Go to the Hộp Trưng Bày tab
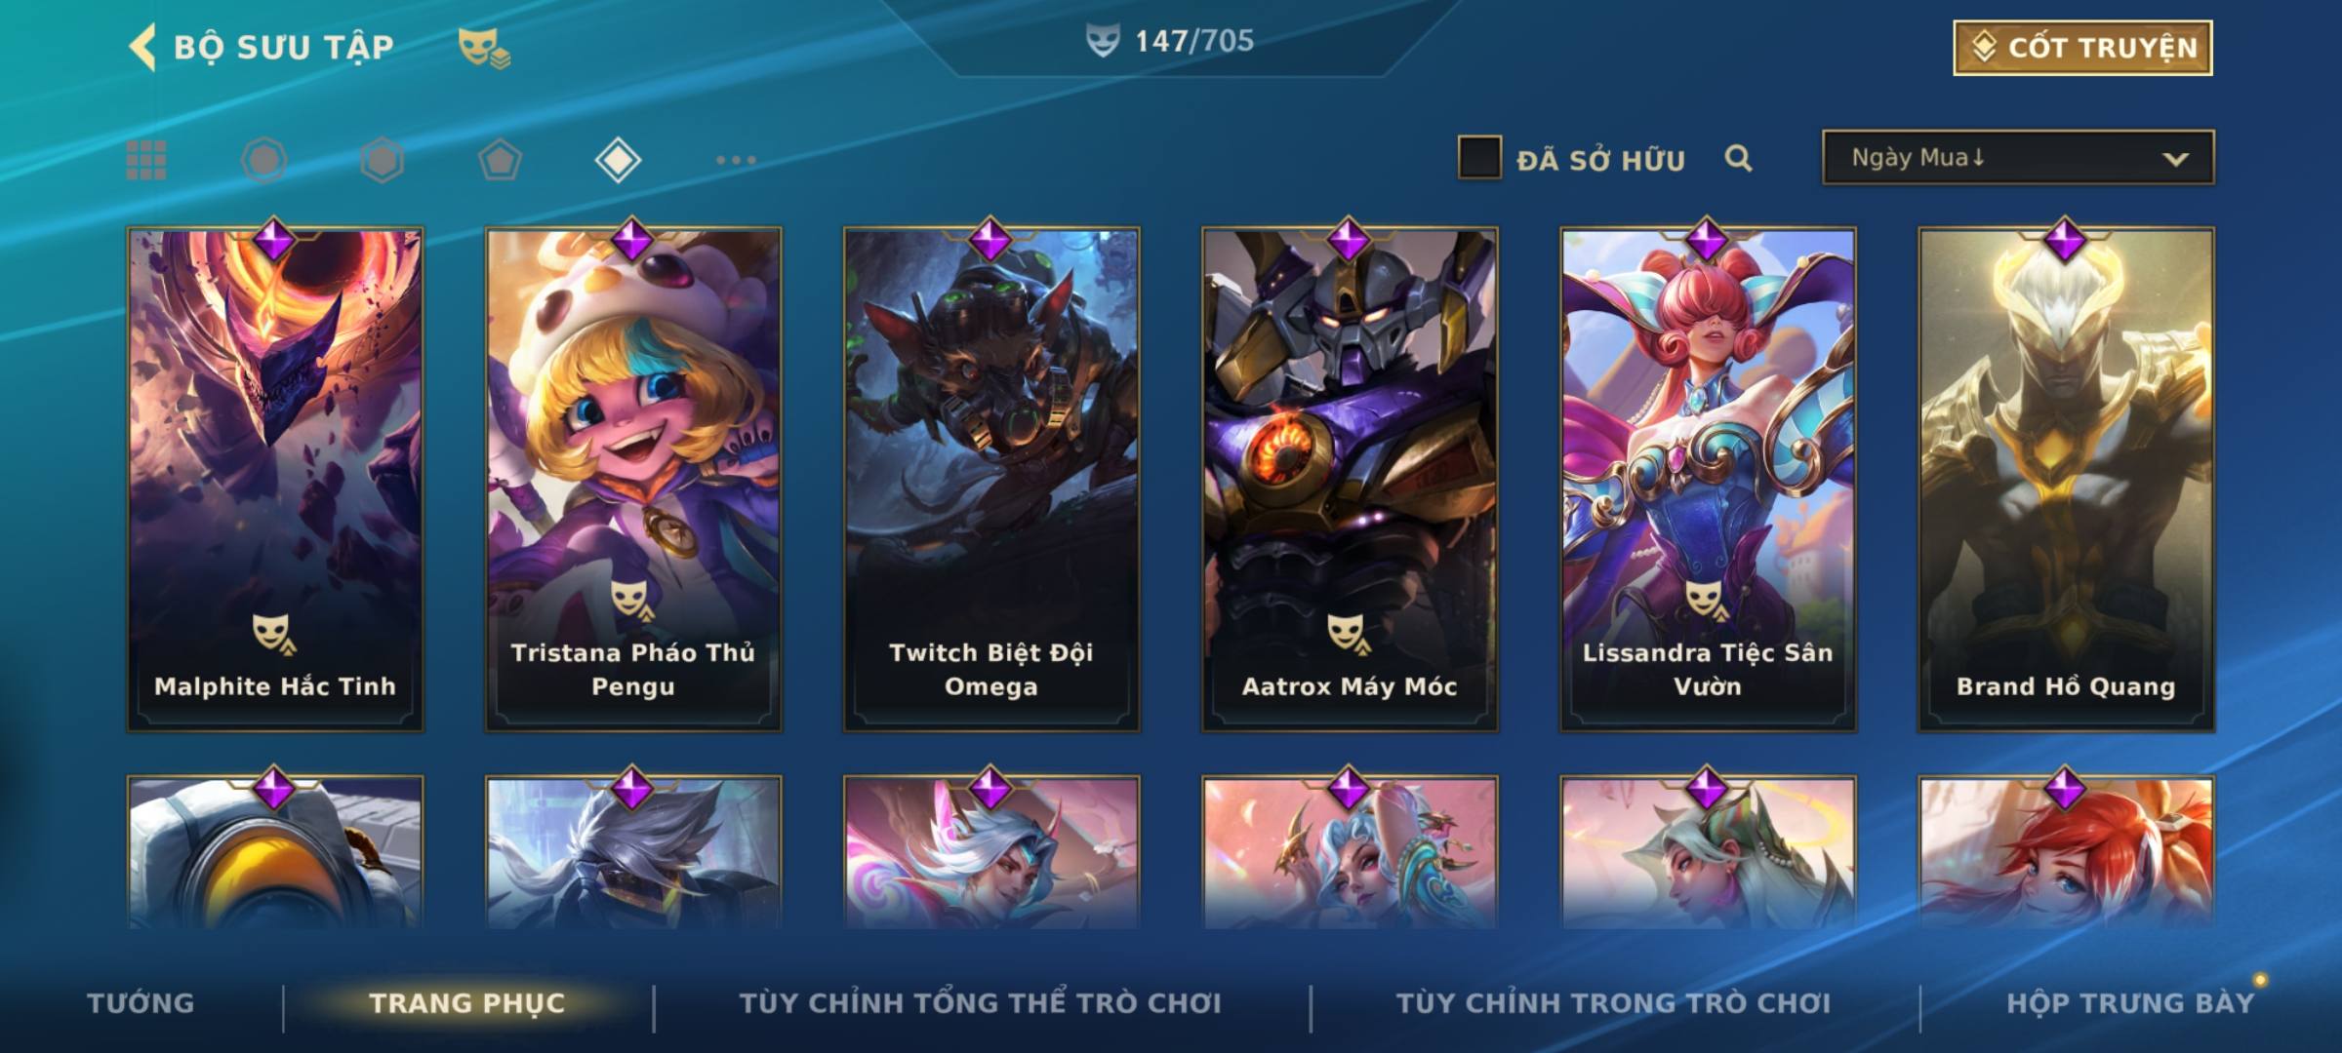Screen dimensions: 2342x1053 [x=2130, y=1003]
